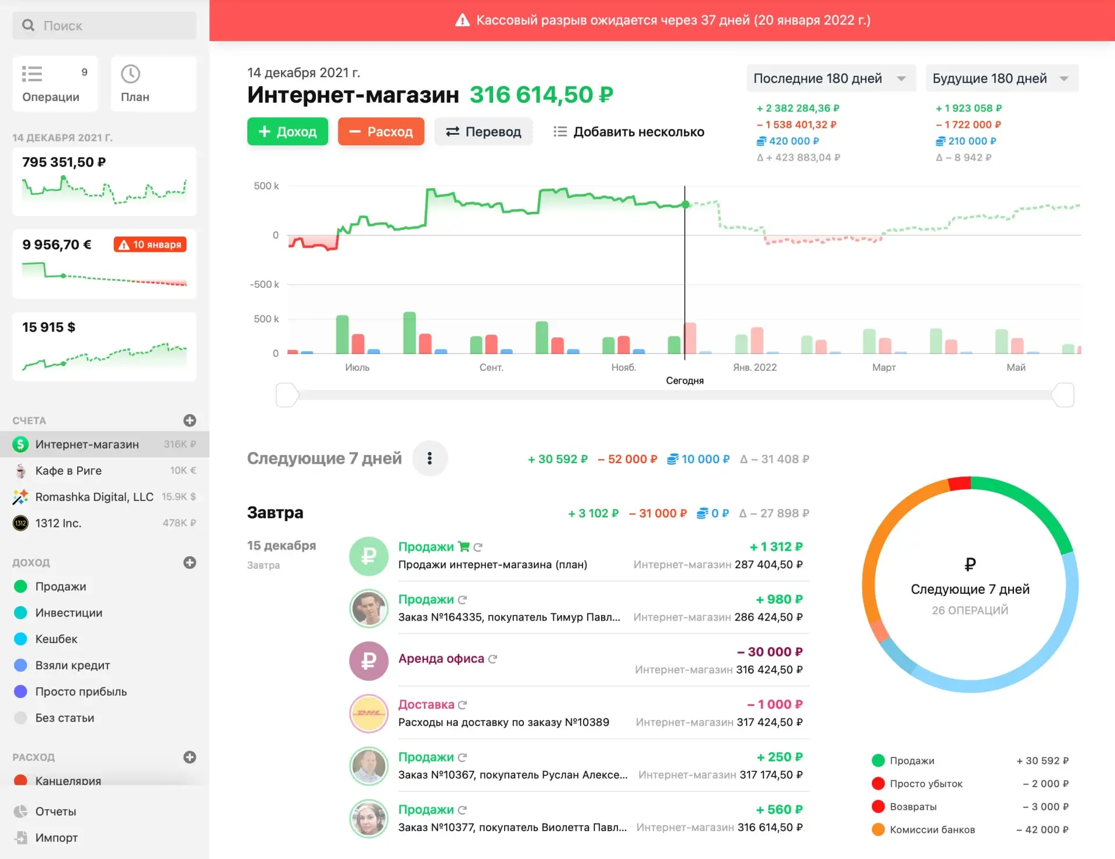Switch to the План tab
Viewport: 1115px width, 859px height.
click(153, 84)
